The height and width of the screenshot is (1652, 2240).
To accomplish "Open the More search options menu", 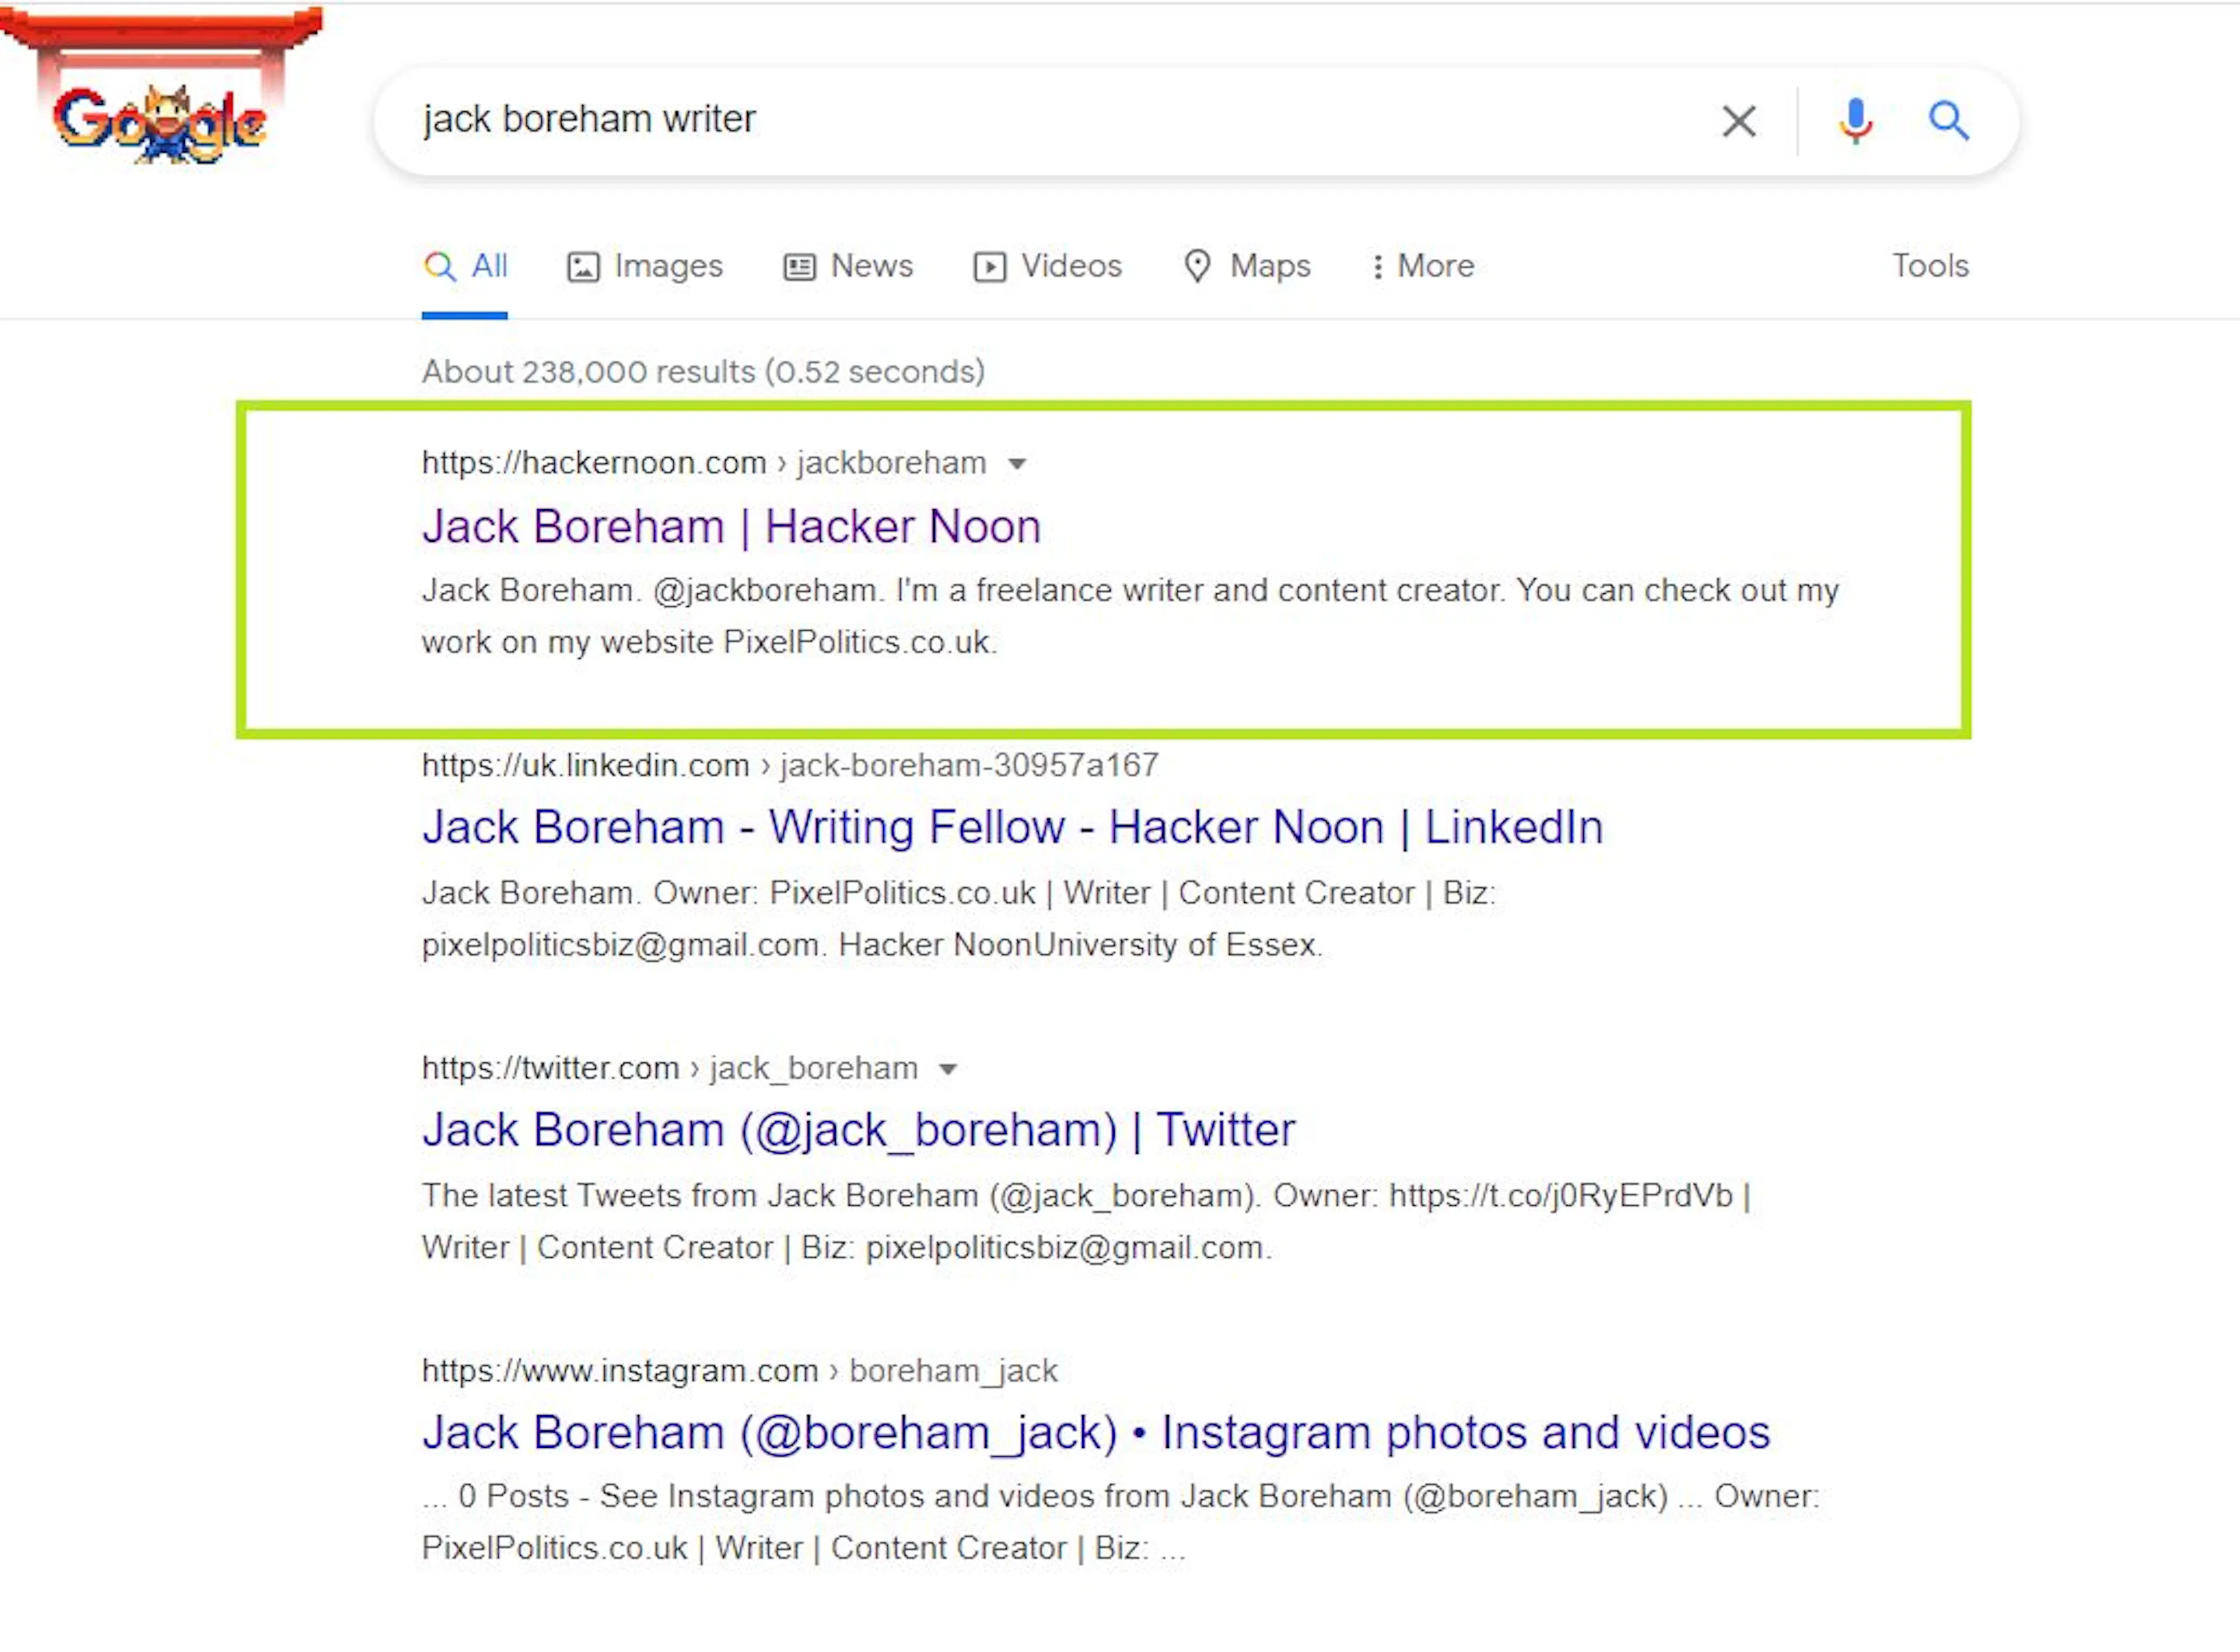I will (x=1423, y=266).
